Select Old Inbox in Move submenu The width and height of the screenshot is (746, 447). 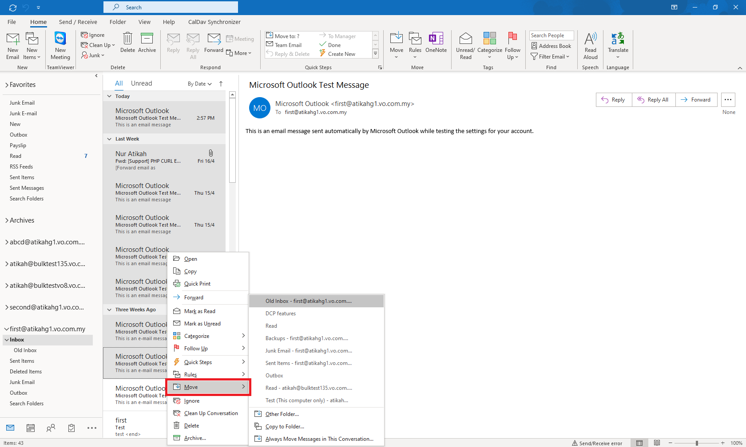coord(308,301)
